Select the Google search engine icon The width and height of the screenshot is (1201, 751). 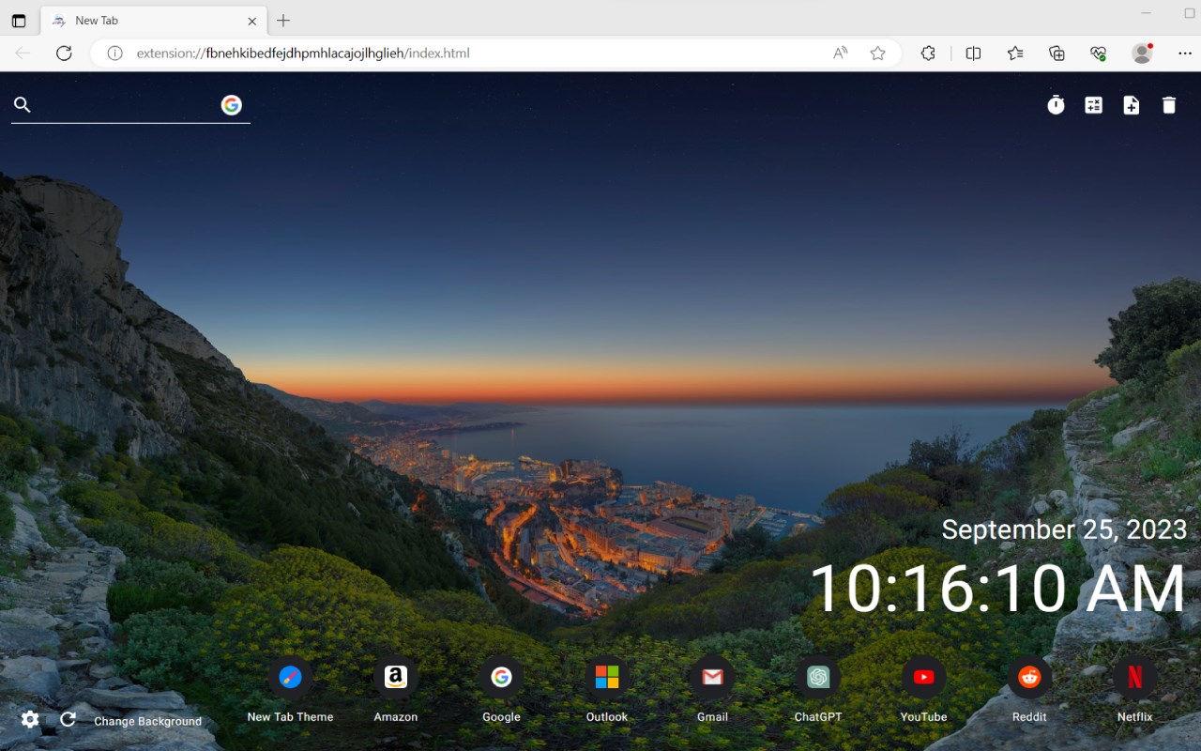[231, 105]
